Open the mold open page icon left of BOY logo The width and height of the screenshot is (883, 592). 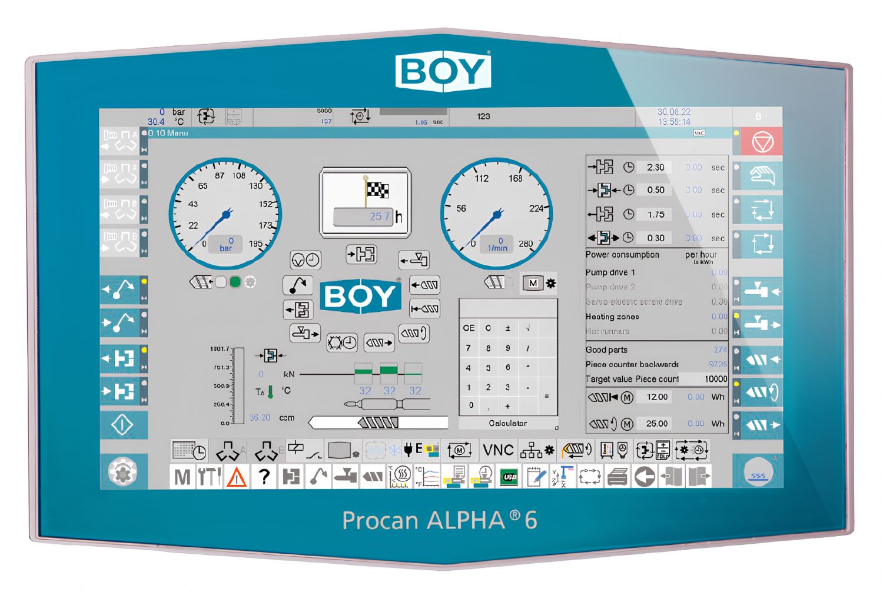298,309
